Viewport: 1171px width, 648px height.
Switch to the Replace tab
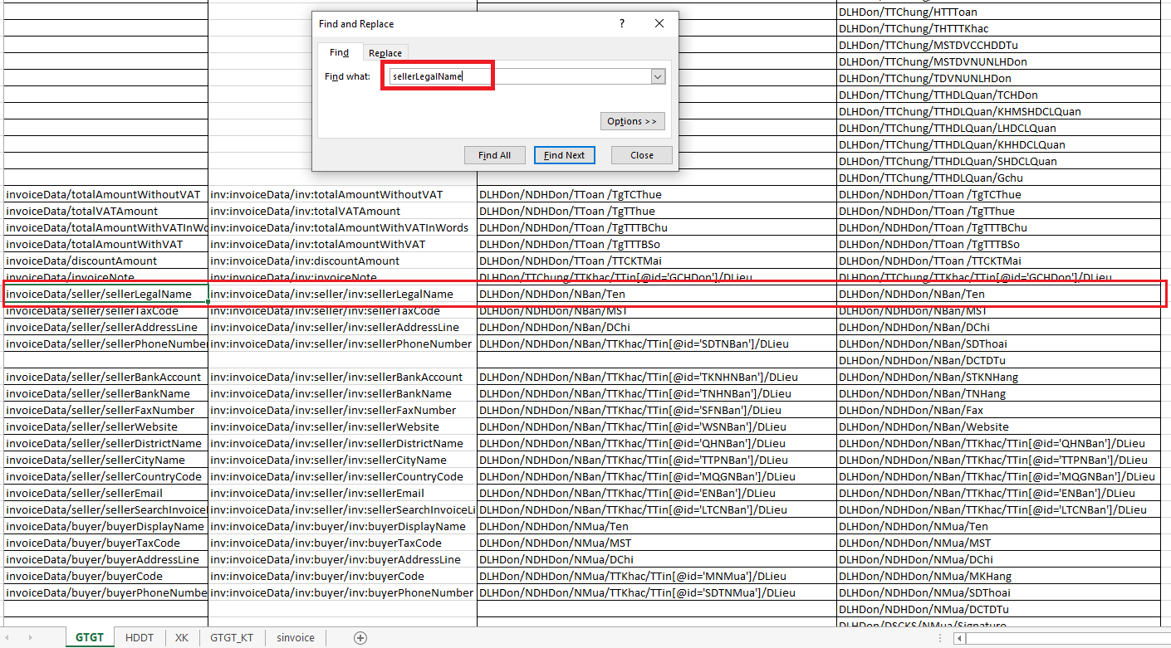point(385,53)
